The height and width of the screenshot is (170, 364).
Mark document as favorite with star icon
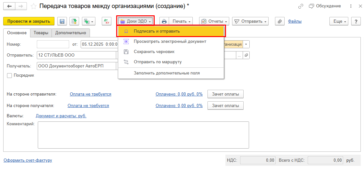[x=33, y=6]
